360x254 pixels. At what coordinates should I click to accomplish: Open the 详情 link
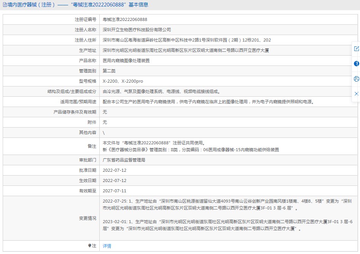(x=107, y=246)
